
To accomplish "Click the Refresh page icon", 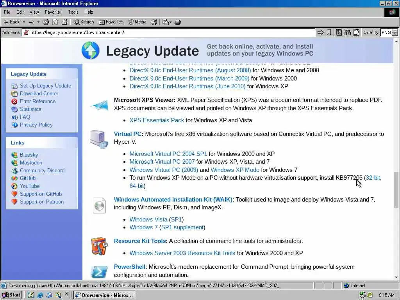I will [55, 22].
